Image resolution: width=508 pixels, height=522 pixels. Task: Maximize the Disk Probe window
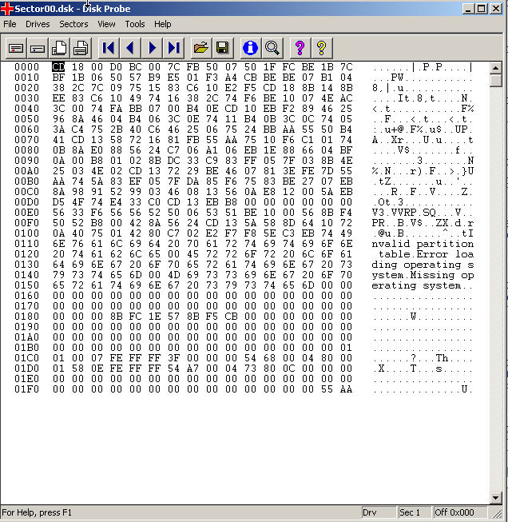pos(482,9)
